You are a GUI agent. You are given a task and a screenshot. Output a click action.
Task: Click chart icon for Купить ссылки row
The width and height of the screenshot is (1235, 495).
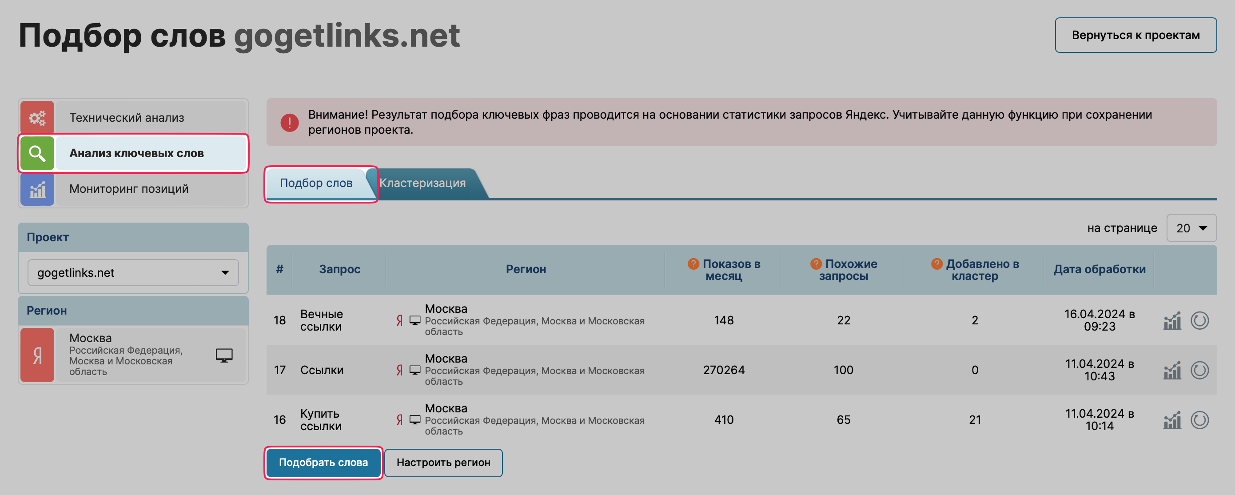click(1172, 420)
